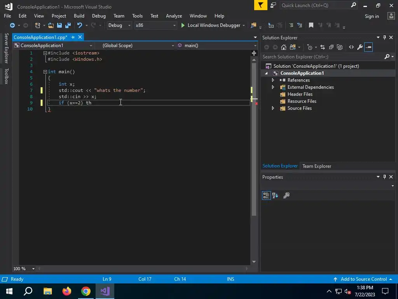Click the Open File folder icon
This screenshot has width=398, height=299.
coord(51,25)
